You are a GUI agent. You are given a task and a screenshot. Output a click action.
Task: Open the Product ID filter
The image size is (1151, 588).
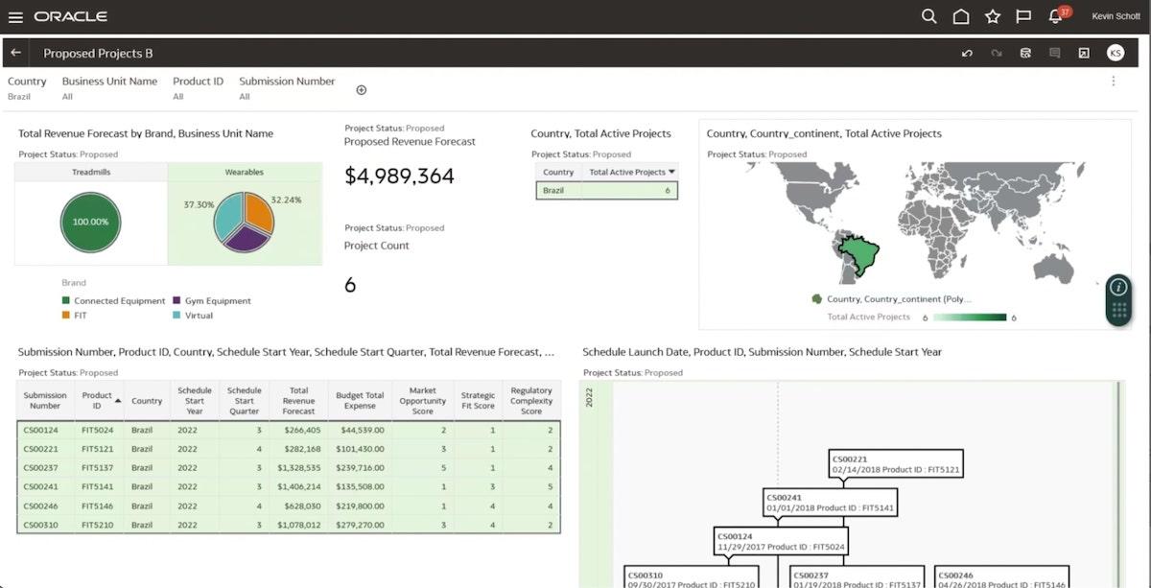click(x=198, y=88)
